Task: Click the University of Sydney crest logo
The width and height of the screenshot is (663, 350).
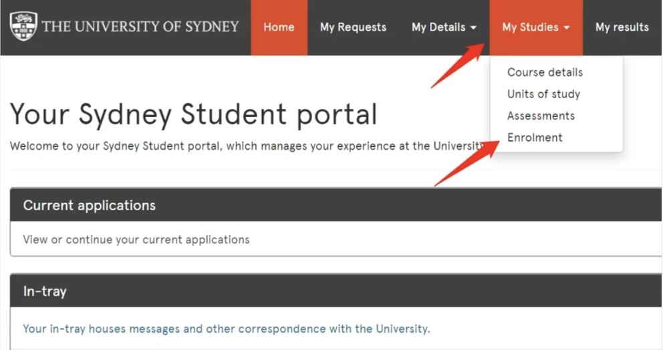Action: coord(23,26)
